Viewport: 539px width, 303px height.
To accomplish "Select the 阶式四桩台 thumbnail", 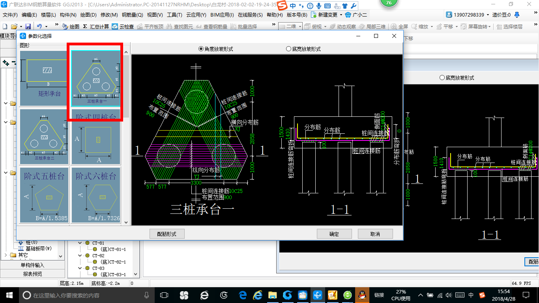I will tap(96, 137).
